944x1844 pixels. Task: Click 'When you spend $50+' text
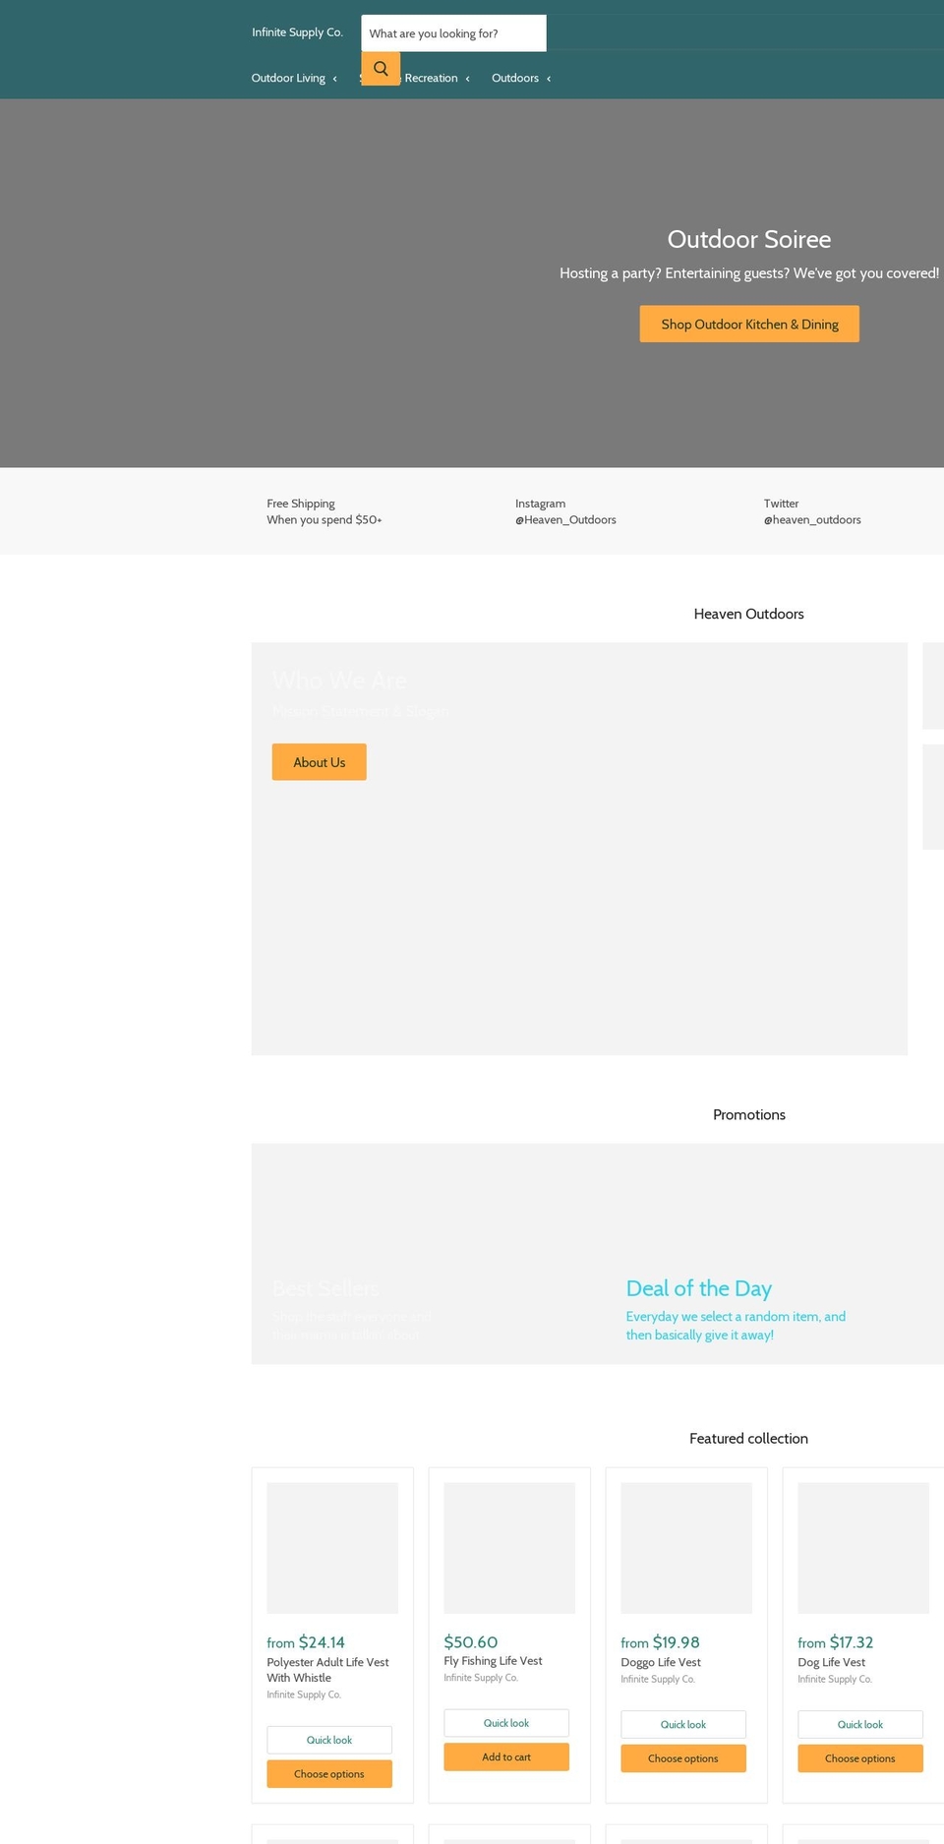pos(324,520)
